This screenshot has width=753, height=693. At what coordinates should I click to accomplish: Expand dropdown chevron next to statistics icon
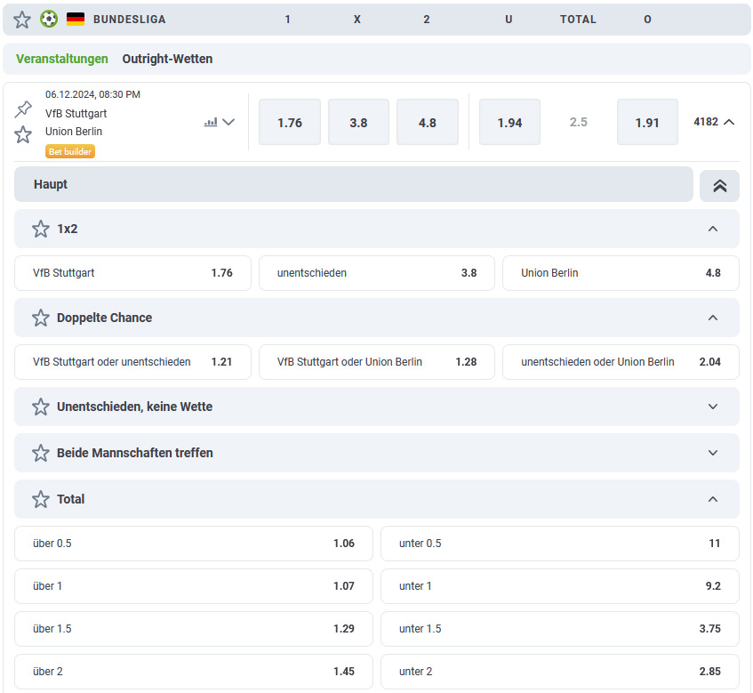tap(228, 122)
